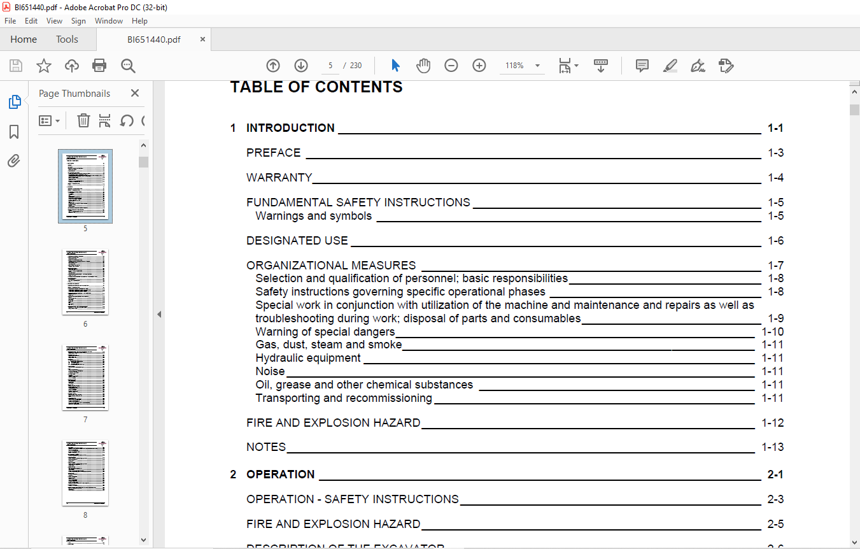Click the Save file icon

16,66
